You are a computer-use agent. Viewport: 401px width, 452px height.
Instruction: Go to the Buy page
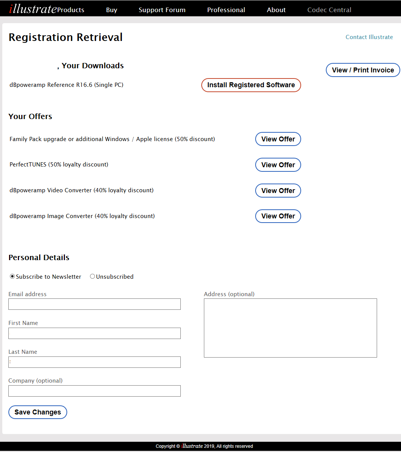click(112, 10)
